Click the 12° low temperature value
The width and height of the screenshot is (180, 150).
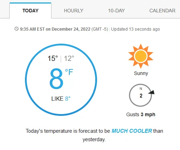69,58
